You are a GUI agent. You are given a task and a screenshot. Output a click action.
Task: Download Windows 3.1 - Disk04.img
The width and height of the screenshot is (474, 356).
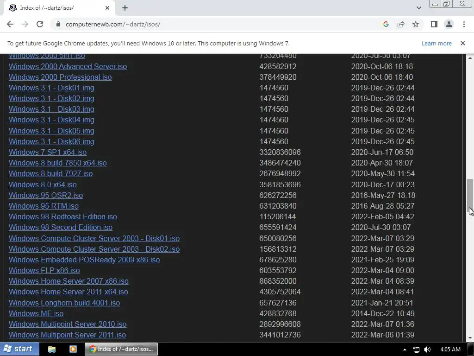point(51,120)
